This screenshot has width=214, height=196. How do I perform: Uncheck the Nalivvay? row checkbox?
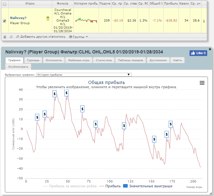tap(5, 21)
